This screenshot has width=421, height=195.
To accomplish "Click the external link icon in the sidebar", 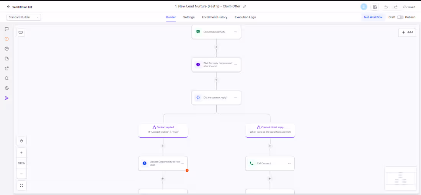I will [x=7, y=68].
